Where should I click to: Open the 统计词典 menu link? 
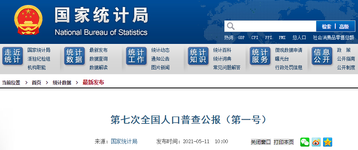[222, 59]
